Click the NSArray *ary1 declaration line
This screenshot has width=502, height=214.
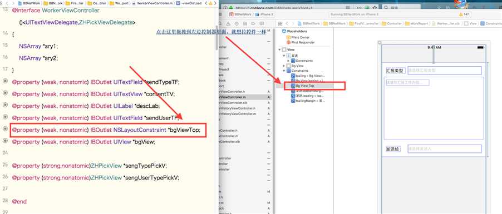tap(38, 46)
